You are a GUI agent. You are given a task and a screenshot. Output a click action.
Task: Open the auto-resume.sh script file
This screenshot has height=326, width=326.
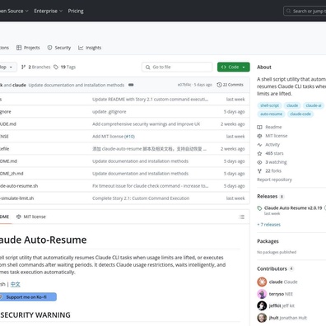pos(19,186)
